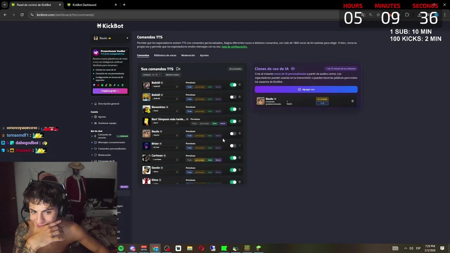
Task: Click the green Kick icon in the taskbar
Action: coord(224,248)
